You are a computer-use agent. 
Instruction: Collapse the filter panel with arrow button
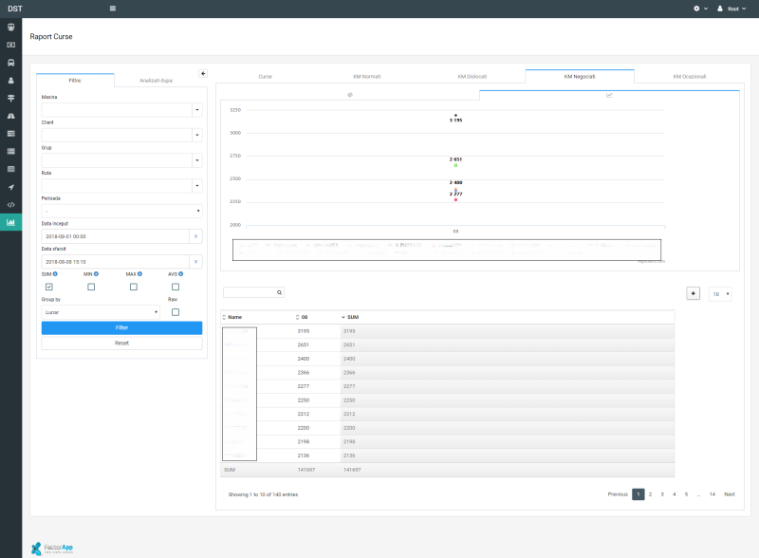pyautogui.click(x=203, y=73)
